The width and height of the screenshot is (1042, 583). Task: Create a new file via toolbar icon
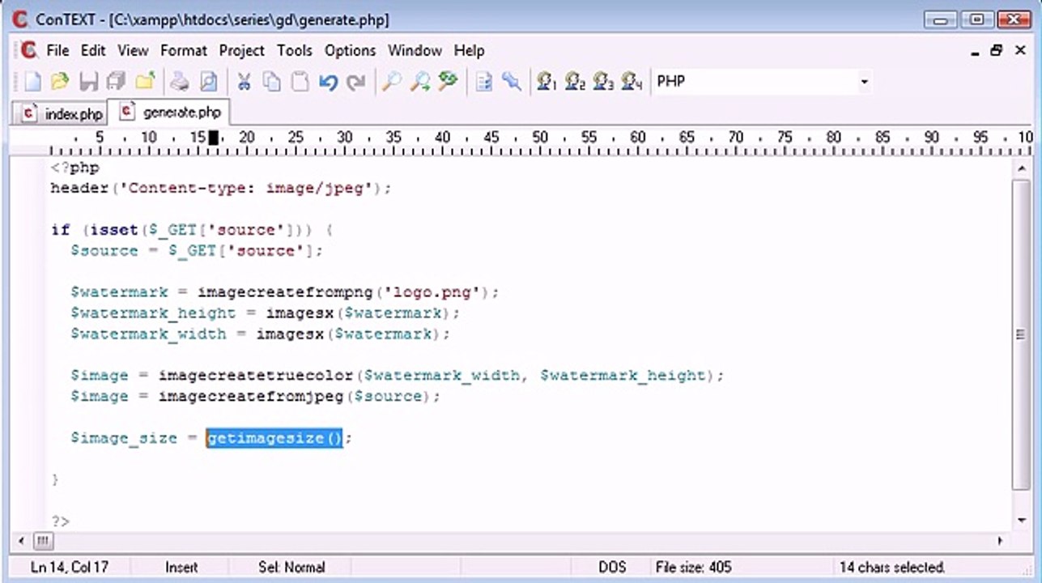pyautogui.click(x=32, y=81)
